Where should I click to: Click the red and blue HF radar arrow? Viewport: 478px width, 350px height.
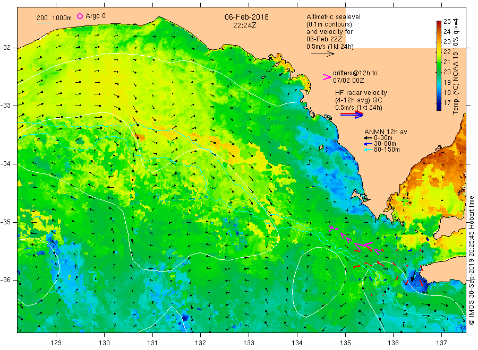pyautogui.click(x=352, y=115)
